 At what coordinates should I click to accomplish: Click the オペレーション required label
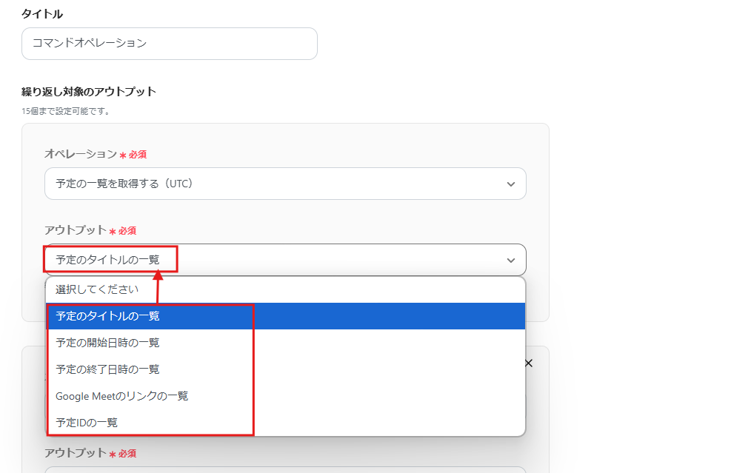point(81,154)
